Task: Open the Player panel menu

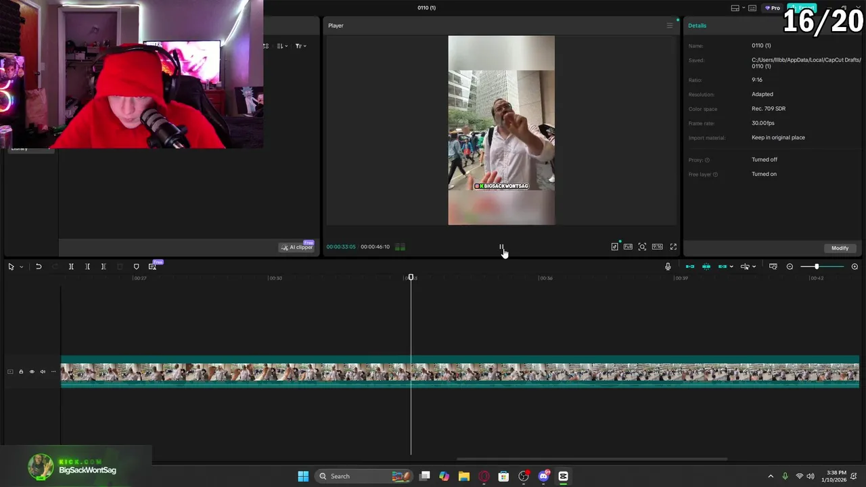Action: point(670,26)
